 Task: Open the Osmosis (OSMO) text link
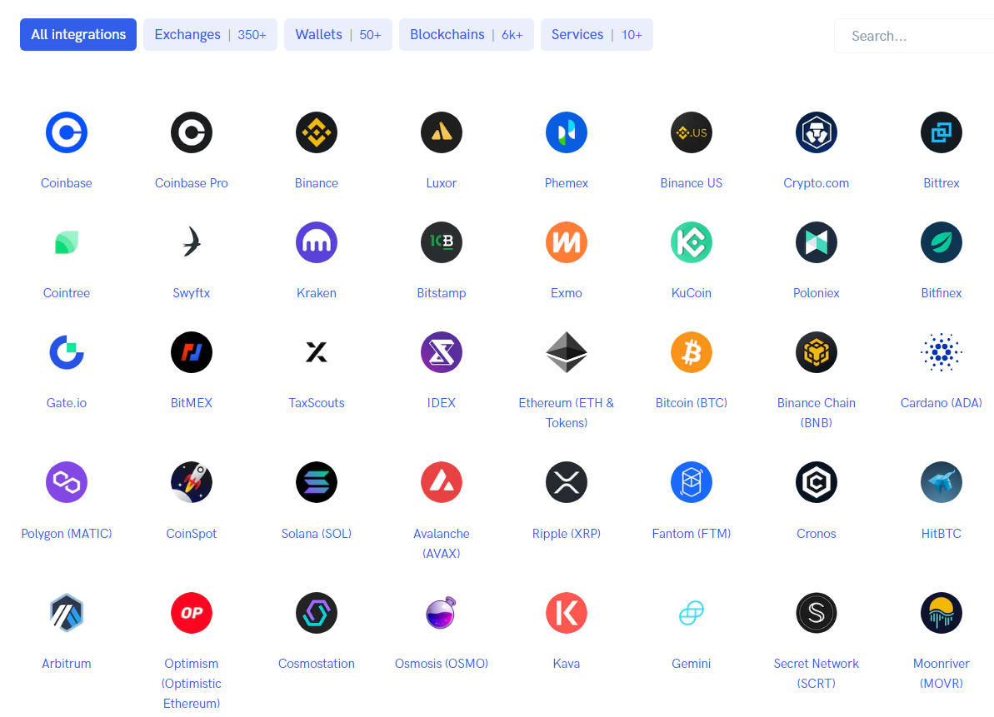point(442,663)
